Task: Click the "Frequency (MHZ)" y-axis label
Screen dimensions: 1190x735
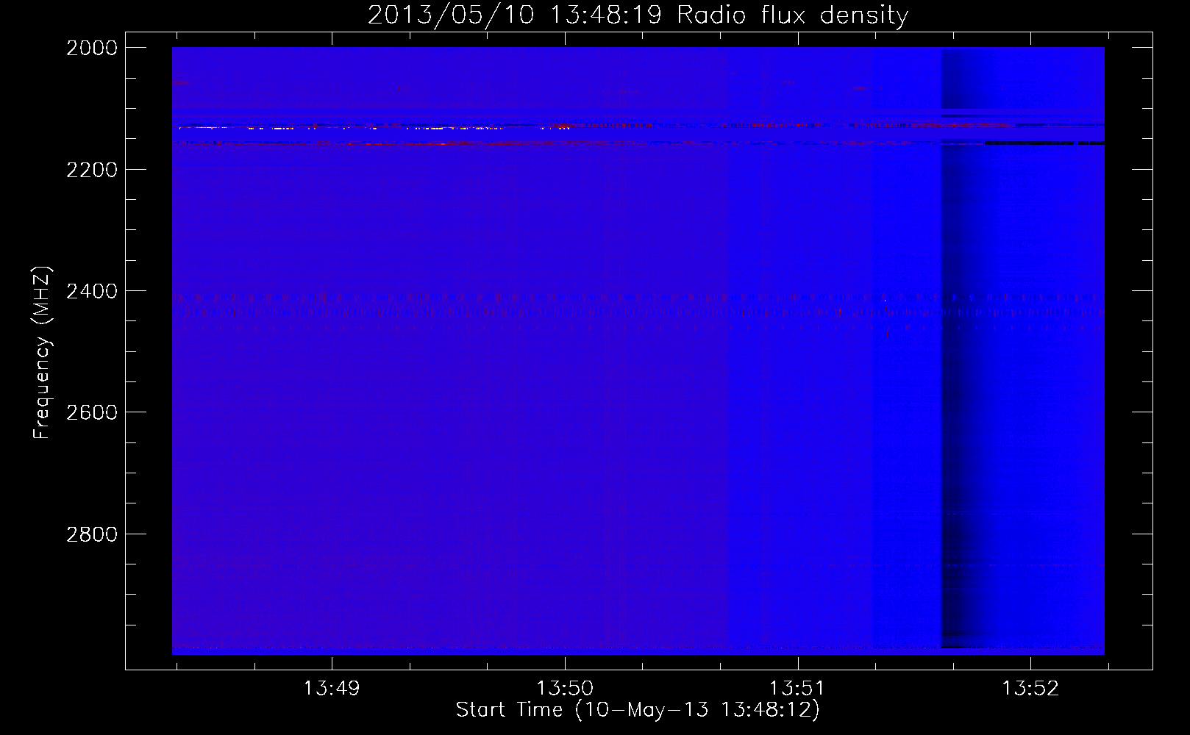Action: coord(42,353)
